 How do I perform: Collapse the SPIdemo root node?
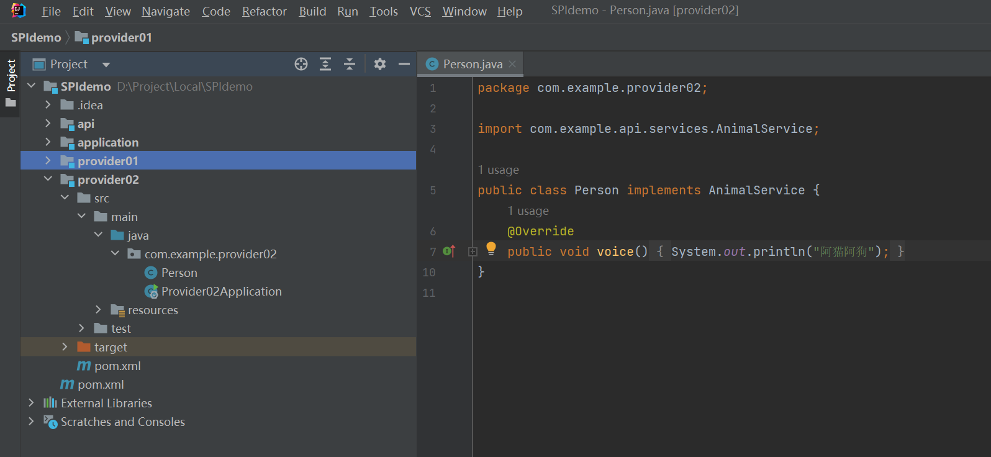32,86
